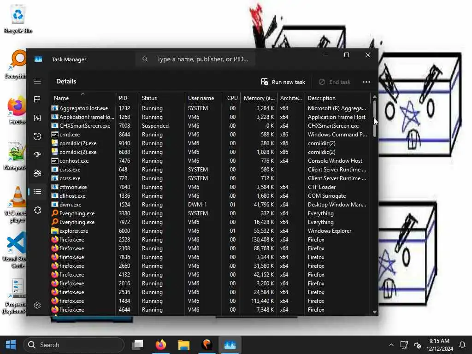Click Run new task button
Viewport: 472px width, 354px height.
coord(283,82)
